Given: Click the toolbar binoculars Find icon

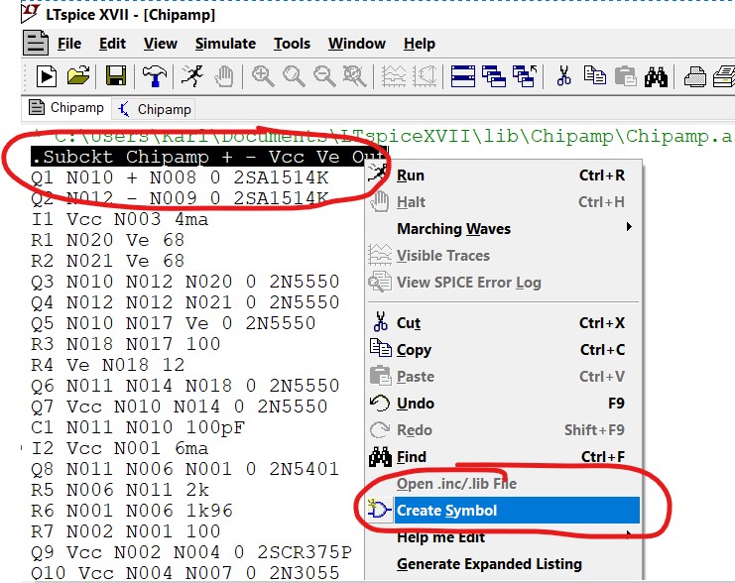Looking at the screenshot, I should point(656,76).
